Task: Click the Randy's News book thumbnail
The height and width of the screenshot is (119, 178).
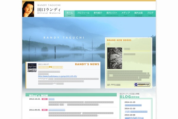Action: tap(32, 68)
